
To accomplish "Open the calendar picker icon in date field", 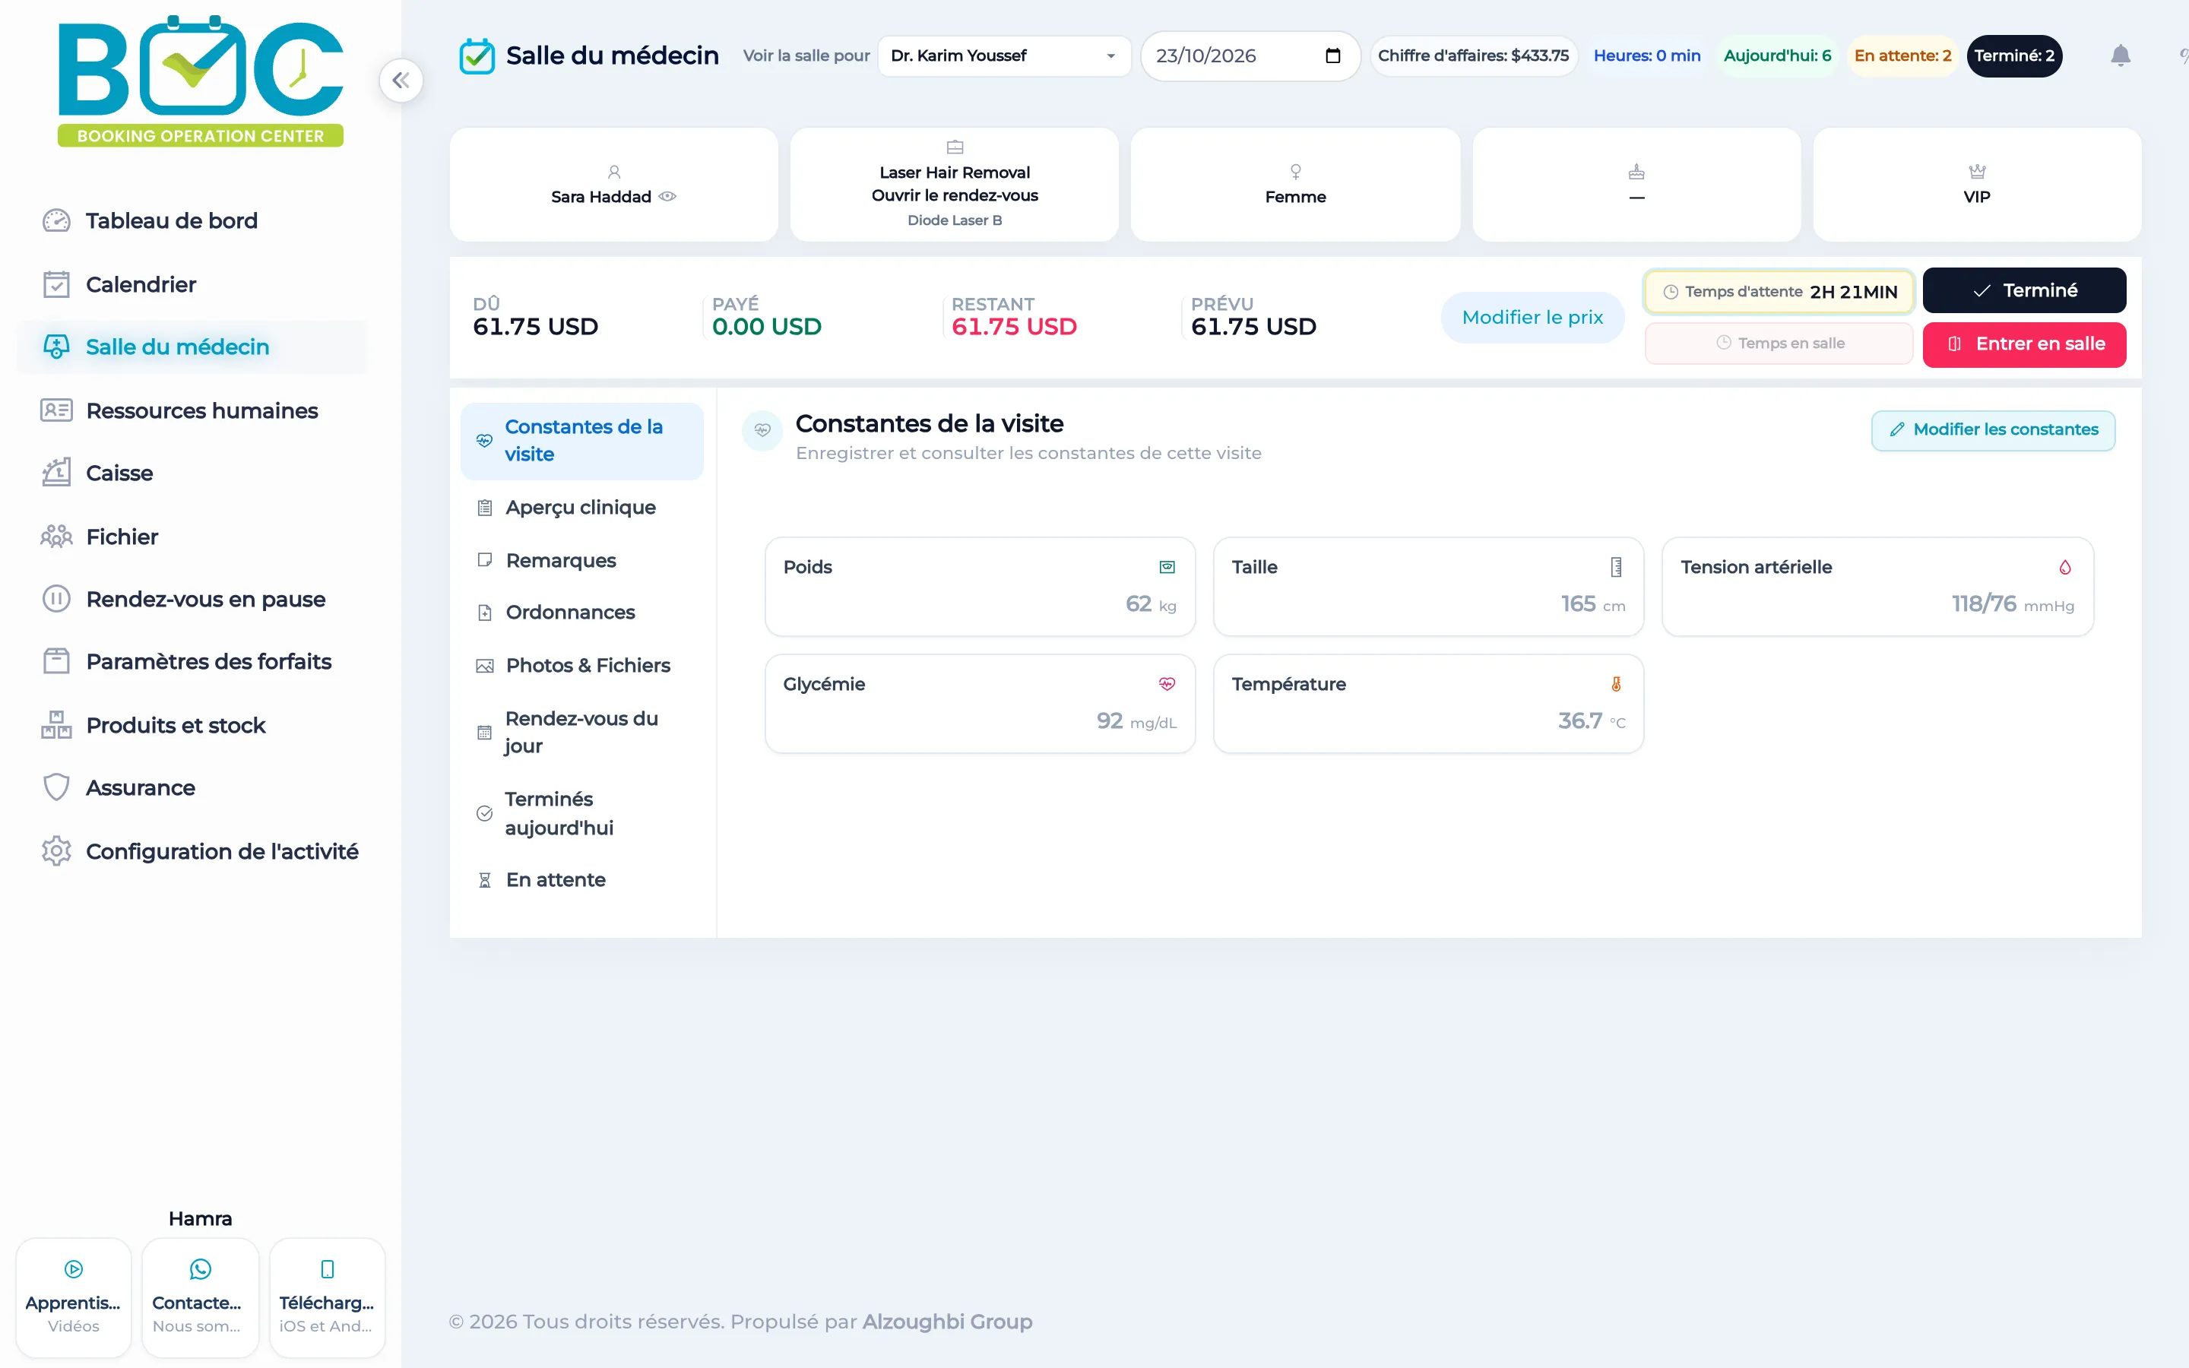I will (1332, 56).
